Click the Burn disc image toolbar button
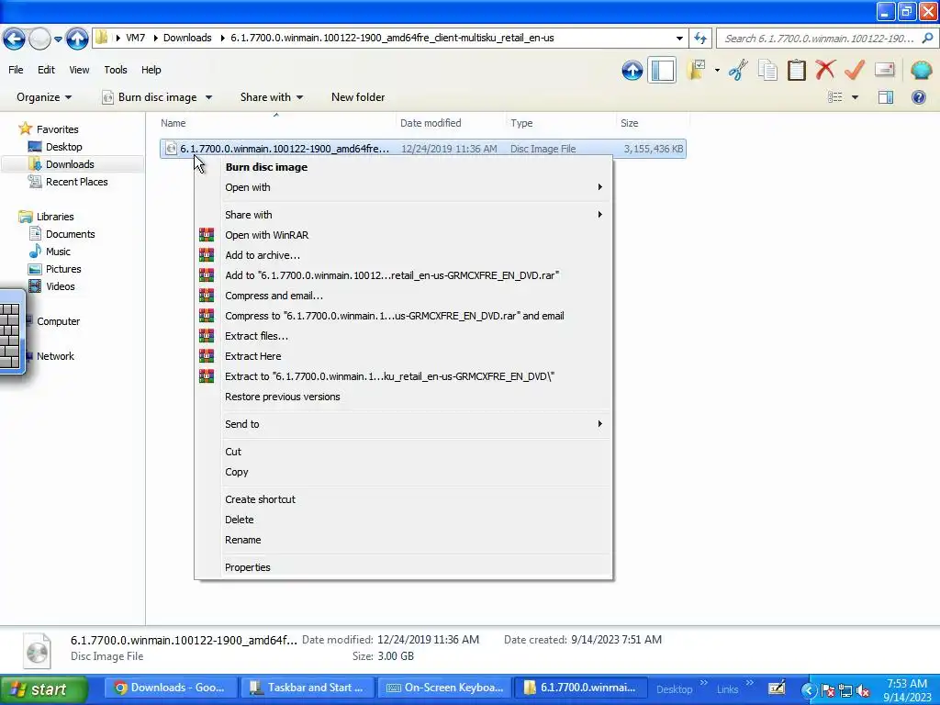 click(x=150, y=97)
